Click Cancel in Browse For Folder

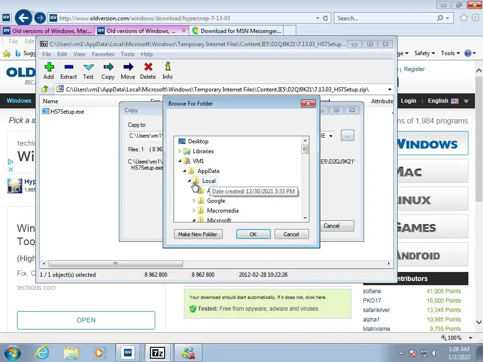[291, 234]
